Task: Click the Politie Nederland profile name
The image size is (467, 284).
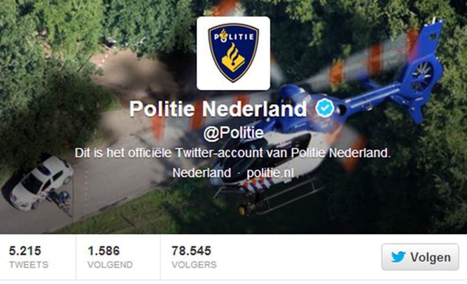Action: pyautogui.click(x=218, y=109)
